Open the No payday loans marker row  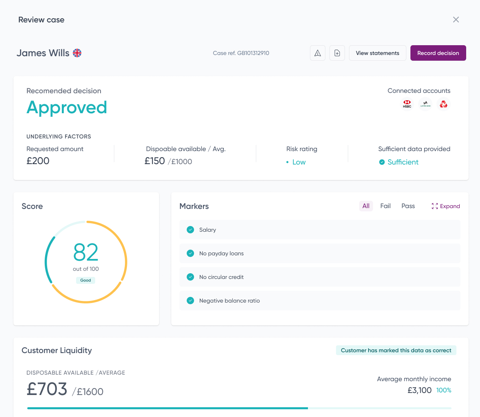(x=320, y=253)
